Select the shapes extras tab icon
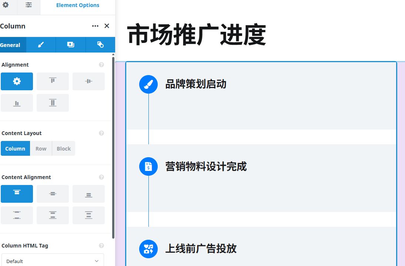Viewport: 405px width, 266px height. 100,44
